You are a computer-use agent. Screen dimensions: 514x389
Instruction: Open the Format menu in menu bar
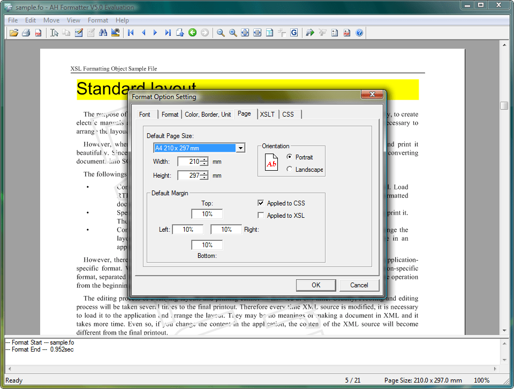pyautogui.click(x=98, y=20)
